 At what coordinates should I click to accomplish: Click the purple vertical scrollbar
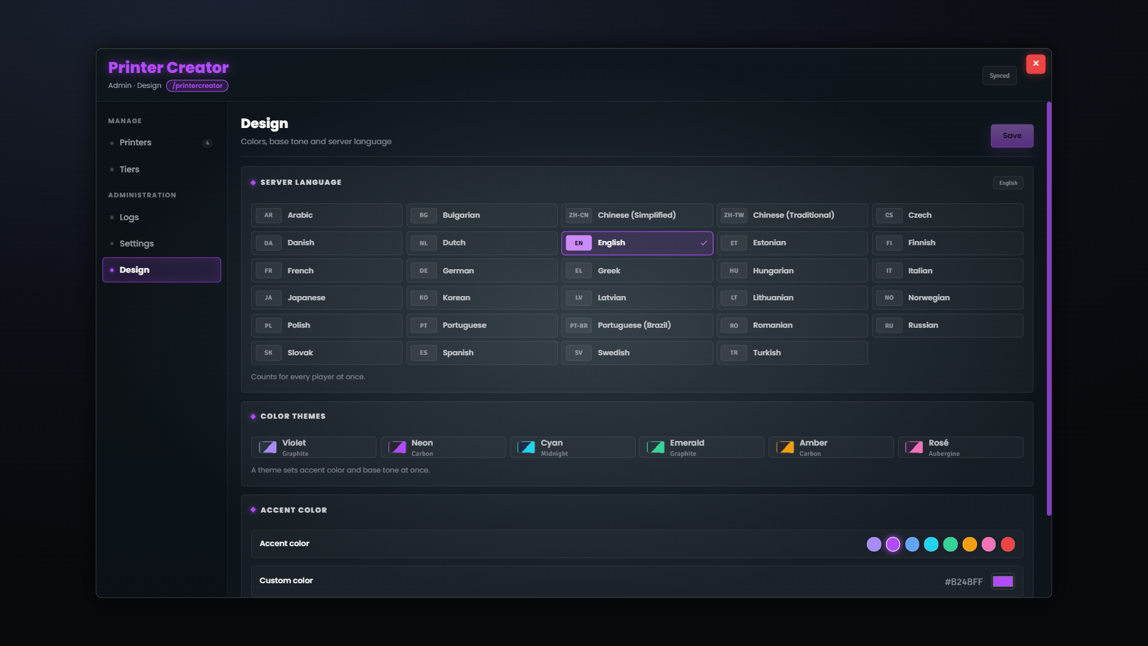pyautogui.click(x=1049, y=309)
